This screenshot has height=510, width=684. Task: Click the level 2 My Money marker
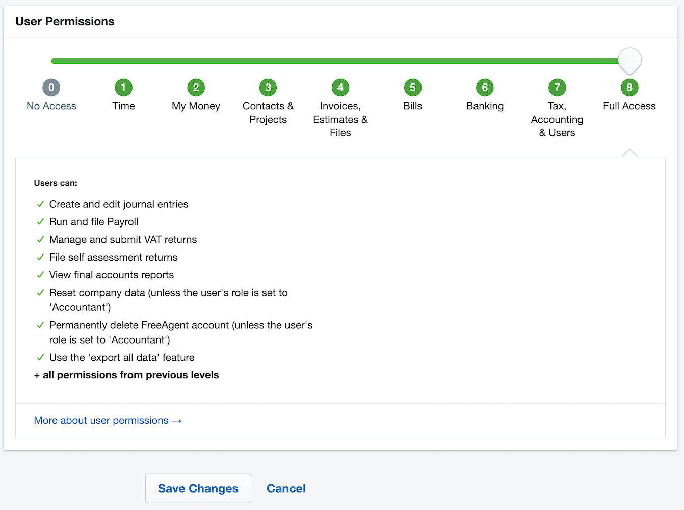(x=196, y=87)
